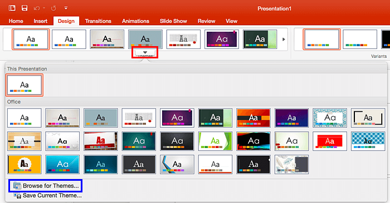The width and height of the screenshot is (390, 203).
Task: Pick the theme with a solid red title block
Action: pos(330,141)
